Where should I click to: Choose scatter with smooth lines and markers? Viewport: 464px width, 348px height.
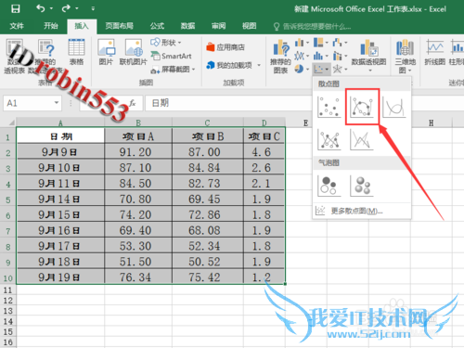(x=362, y=107)
